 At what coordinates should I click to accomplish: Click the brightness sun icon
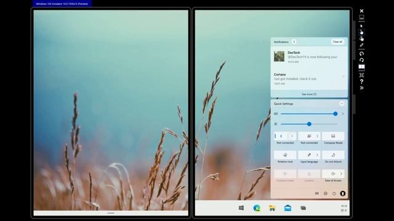[x=276, y=124]
